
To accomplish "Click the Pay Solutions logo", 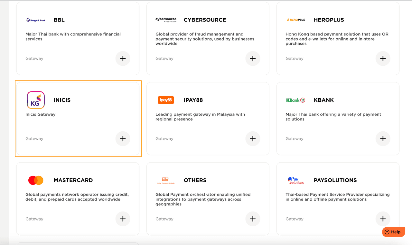I will tap(296, 180).
